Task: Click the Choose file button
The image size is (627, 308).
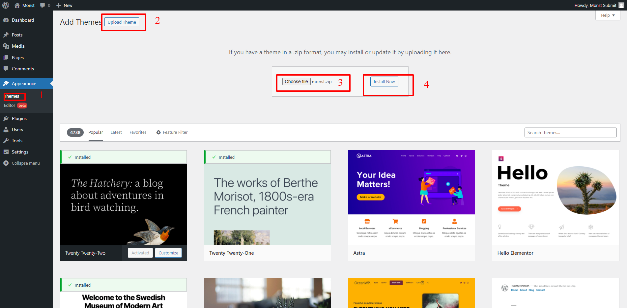Action: tap(296, 82)
